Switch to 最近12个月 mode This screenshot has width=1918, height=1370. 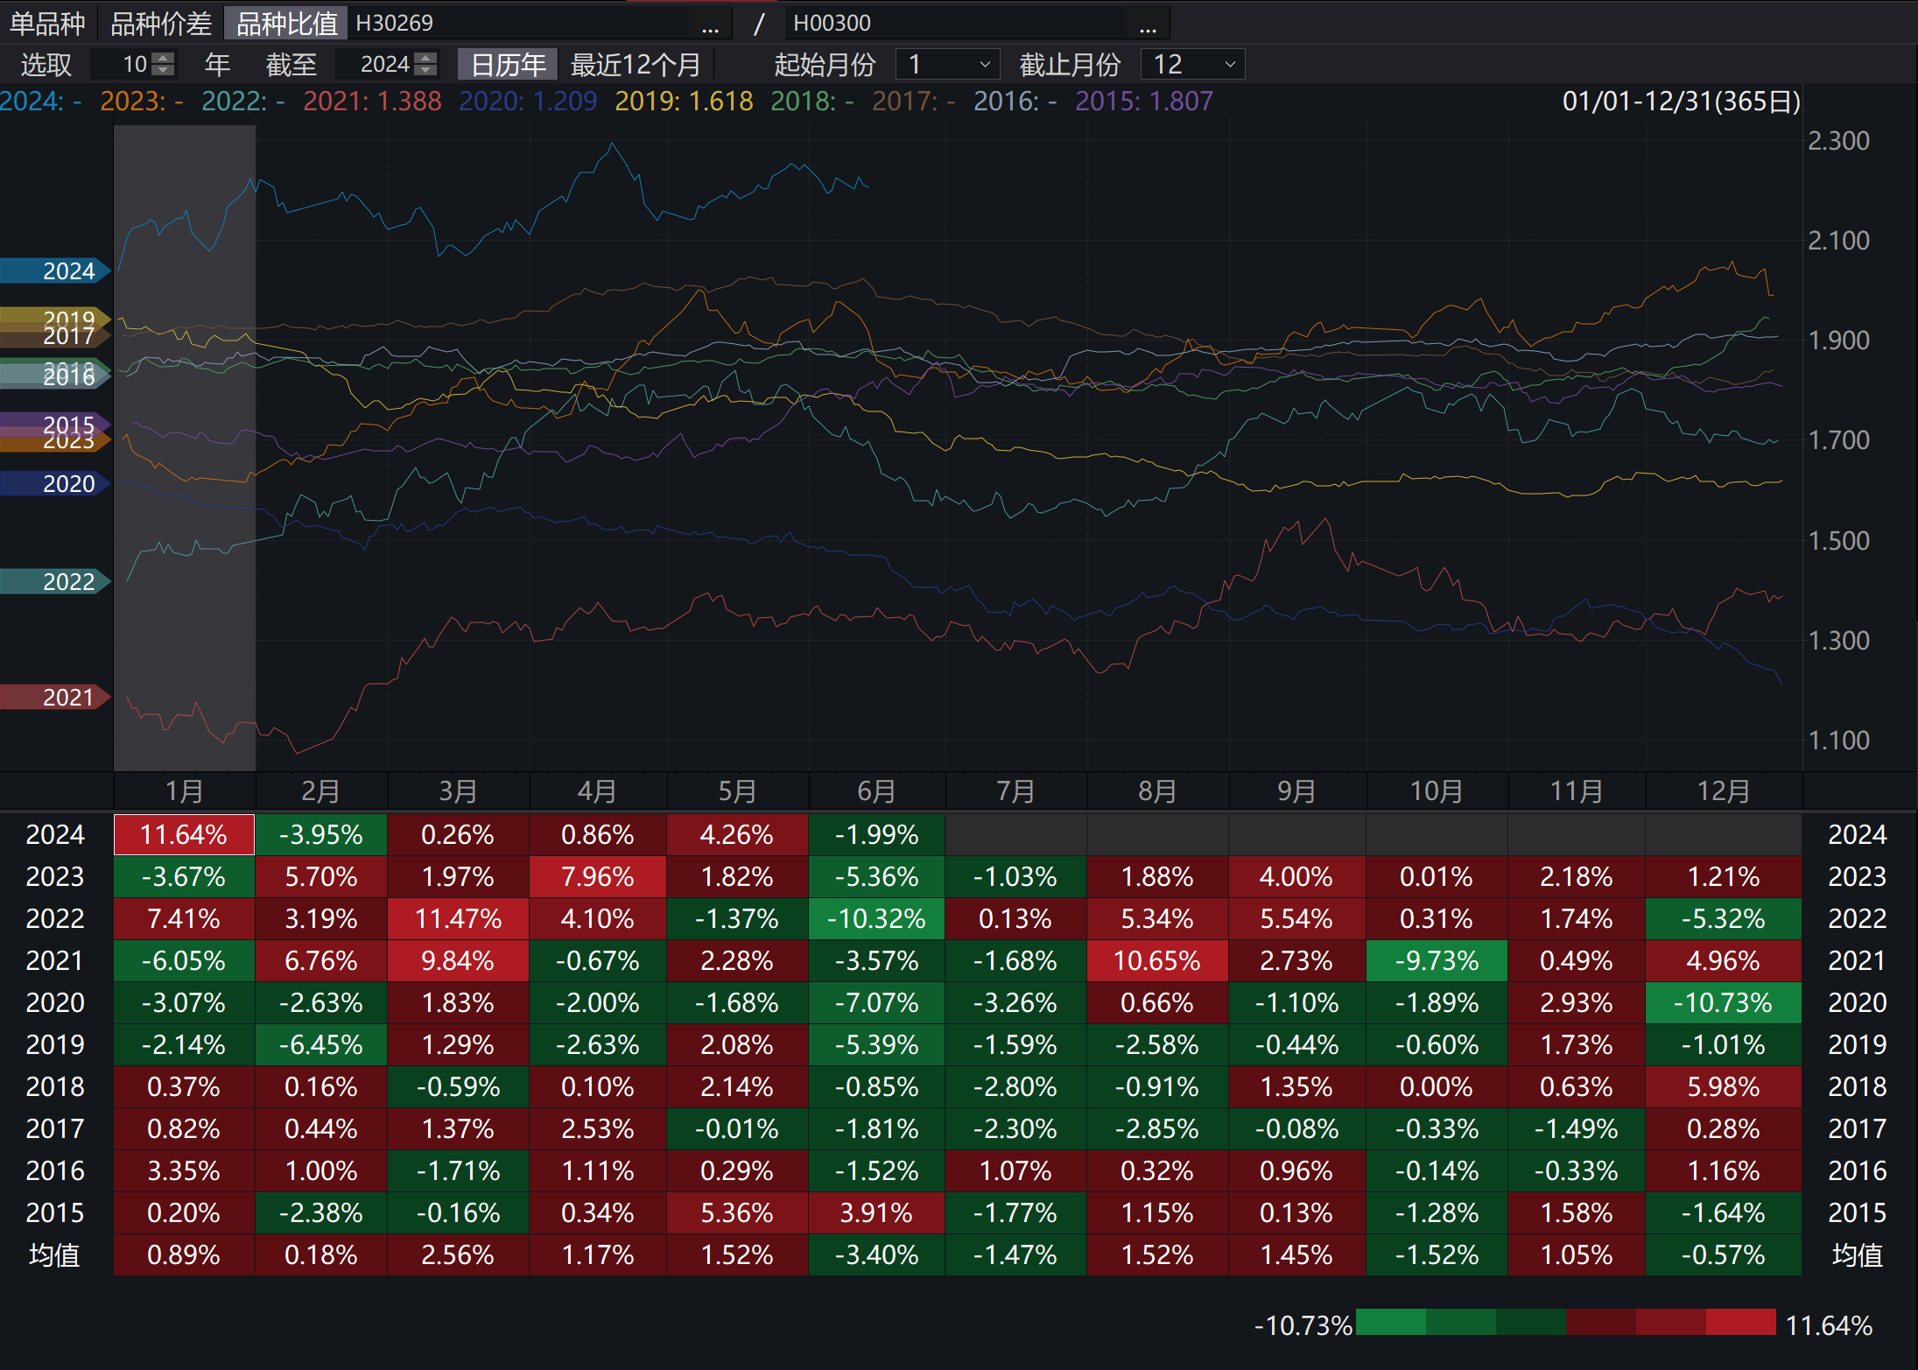tap(636, 65)
